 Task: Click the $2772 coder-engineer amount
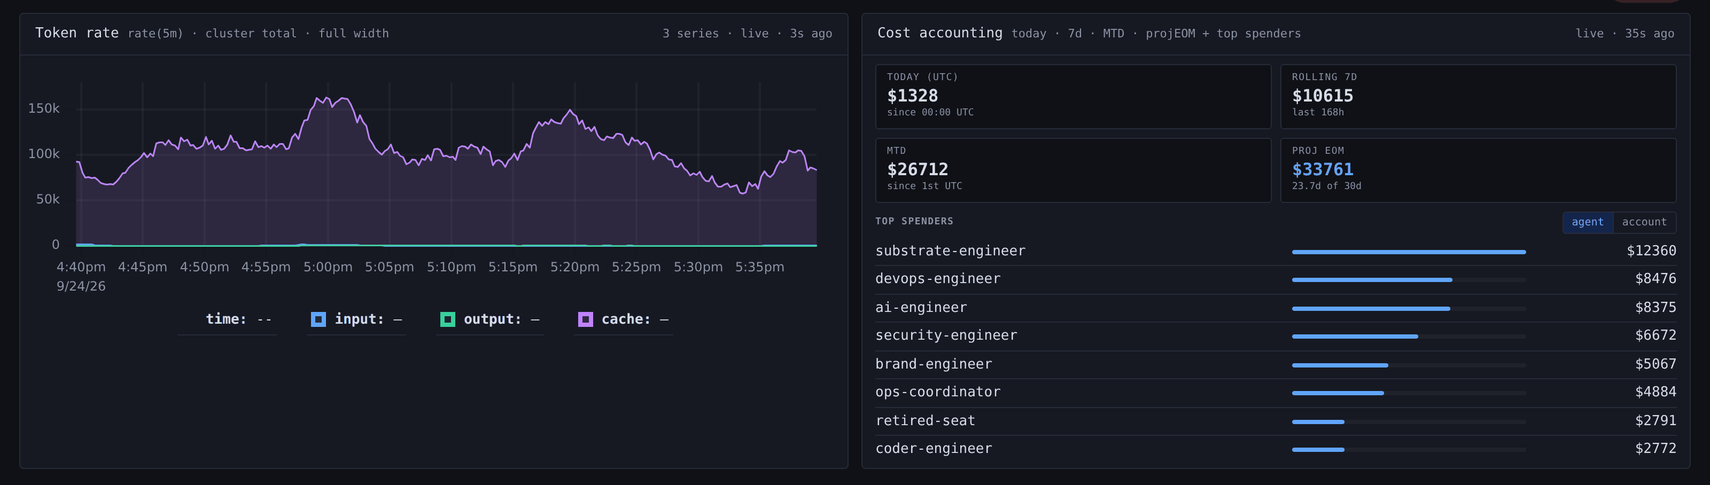pos(1655,449)
